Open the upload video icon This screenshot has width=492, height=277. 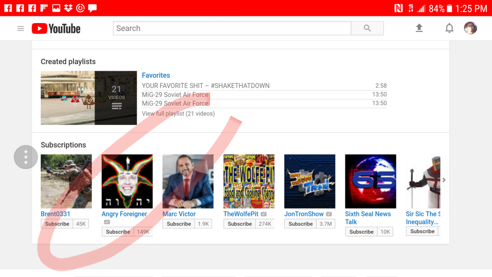click(x=419, y=28)
